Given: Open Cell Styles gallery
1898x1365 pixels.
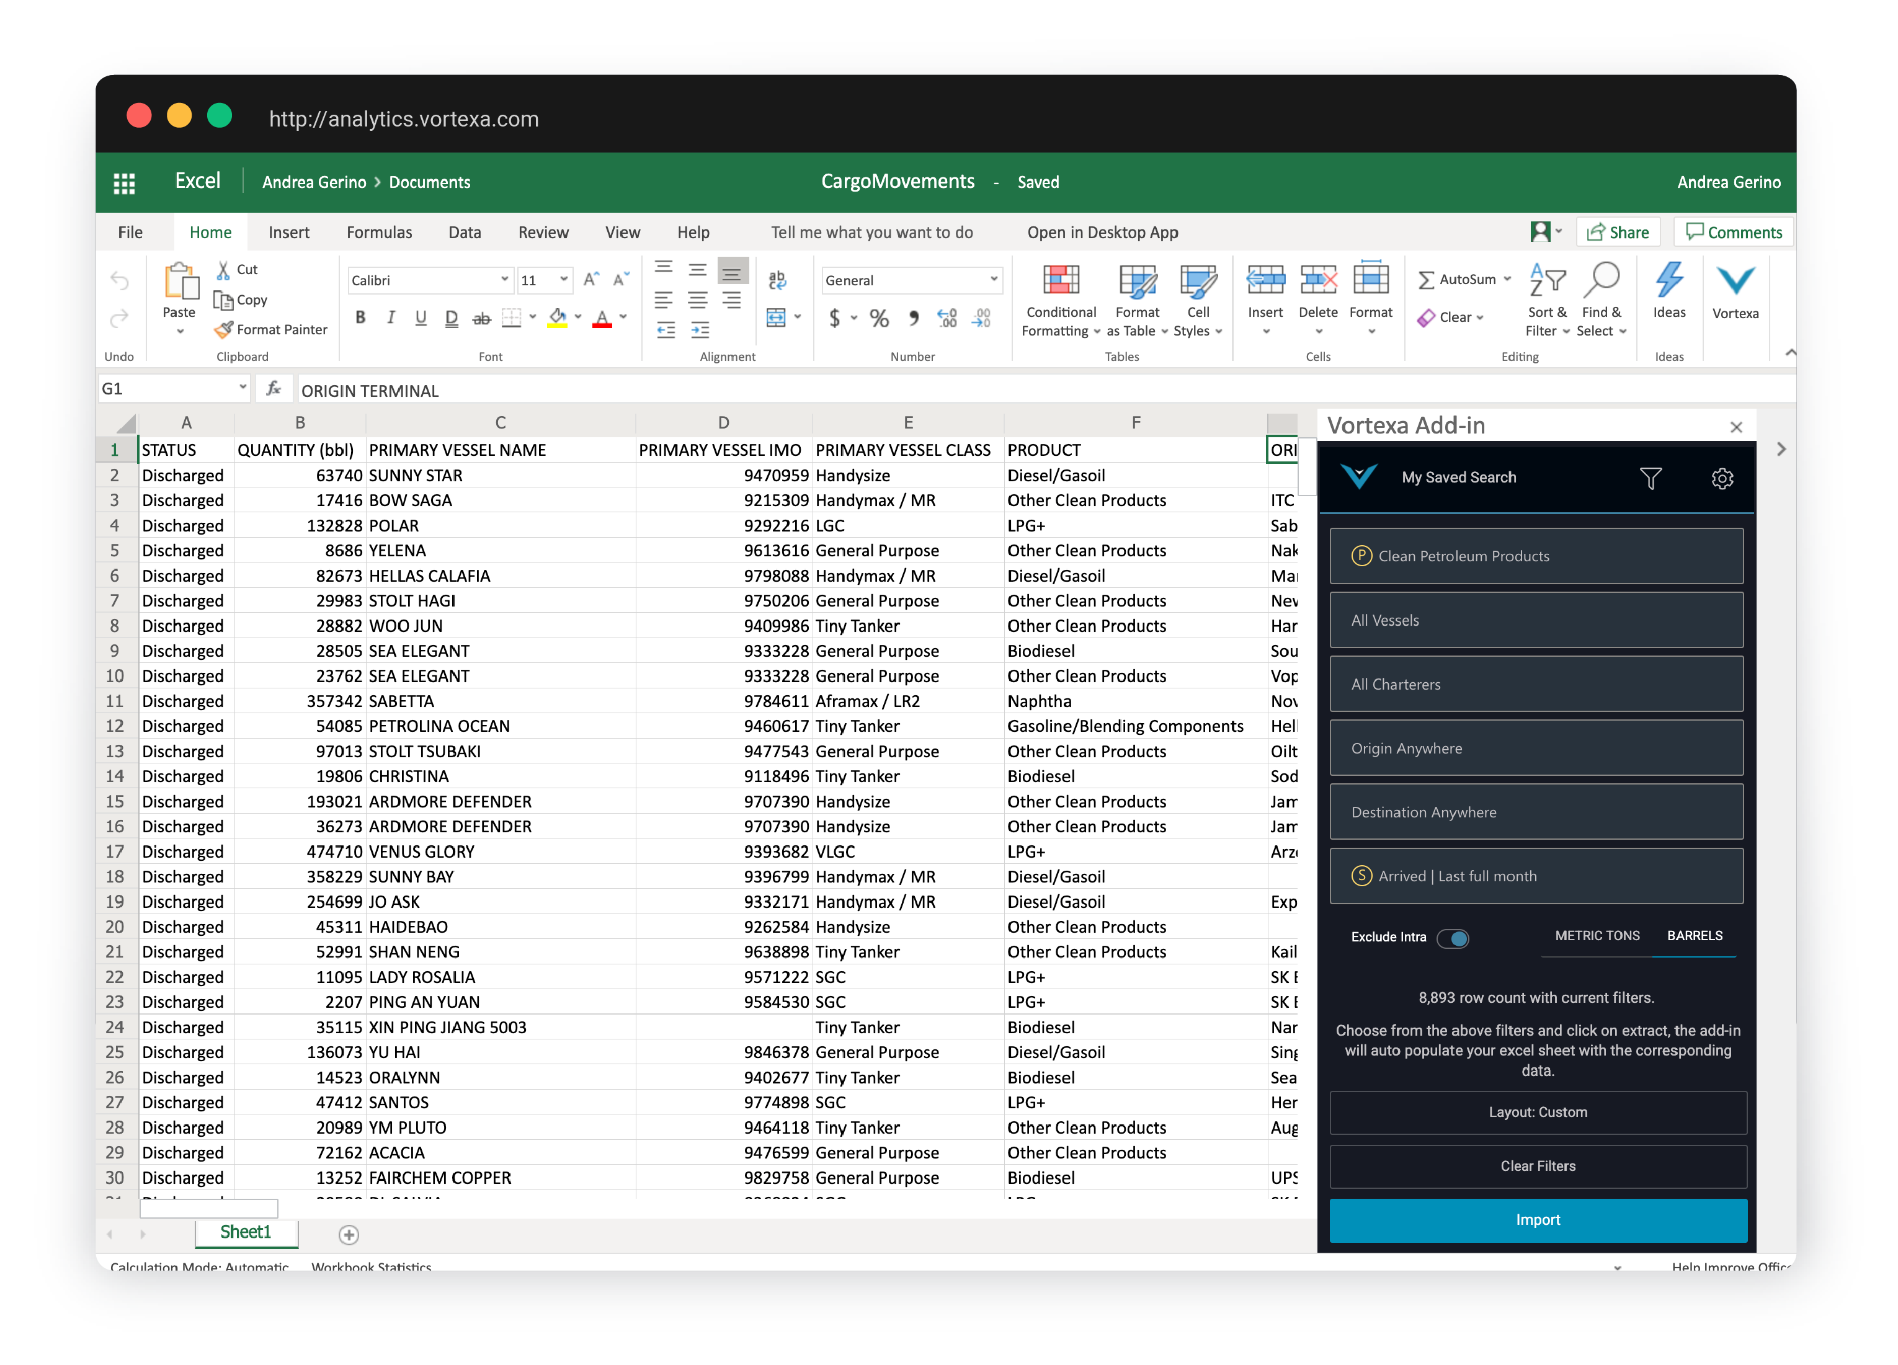Looking at the screenshot, I should (x=1198, y=300).
